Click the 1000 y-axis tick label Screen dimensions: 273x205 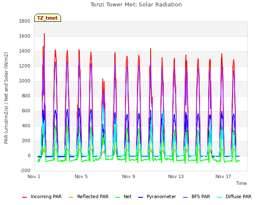click(25, 81)
